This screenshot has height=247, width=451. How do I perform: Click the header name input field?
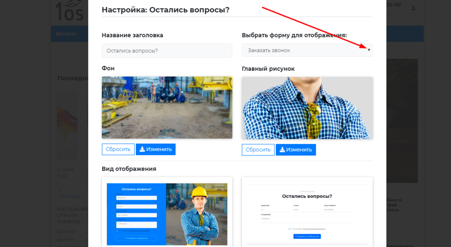tap(167, 51)
